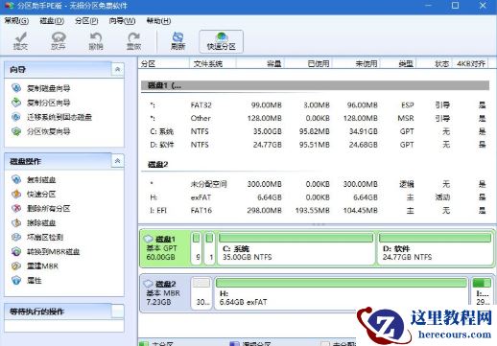Click the first small ESP block on 磁盘1

[x=197, y=248]
